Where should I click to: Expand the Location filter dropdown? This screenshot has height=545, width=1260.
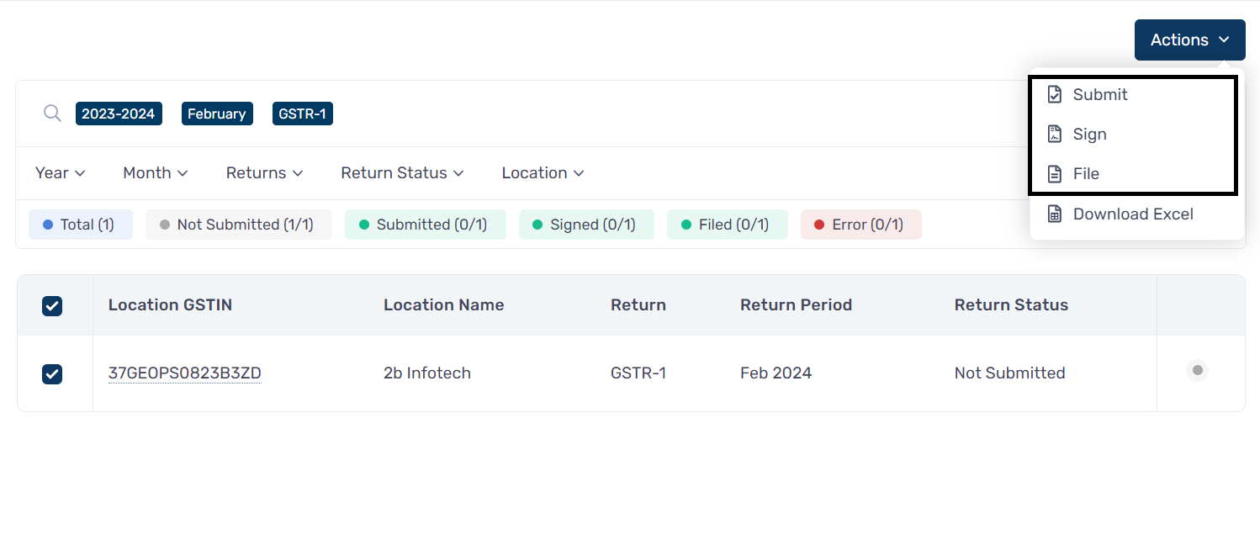pos(543,173)
